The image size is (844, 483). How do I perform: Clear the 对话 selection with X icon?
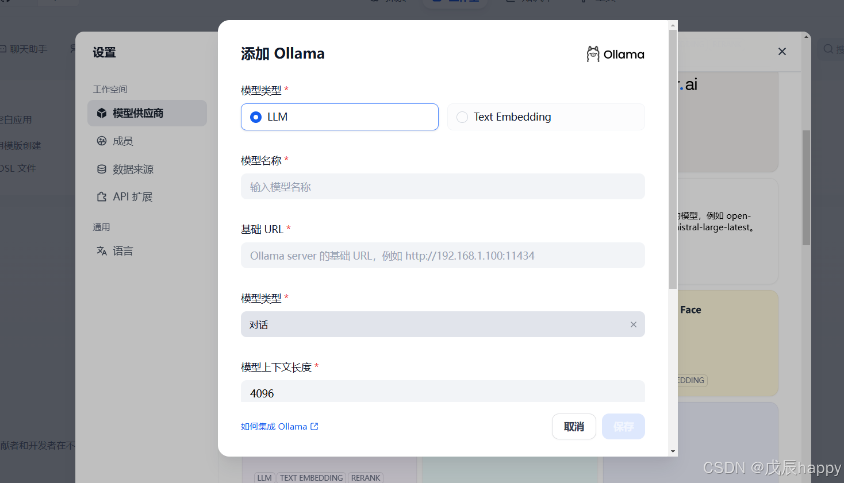(x=634, y=324)
